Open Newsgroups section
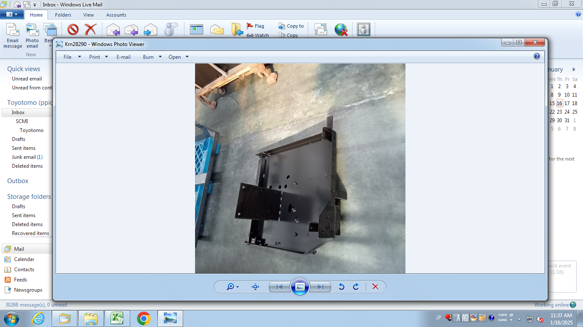Viewport: 583px width, 327px height. coord(28,290)
